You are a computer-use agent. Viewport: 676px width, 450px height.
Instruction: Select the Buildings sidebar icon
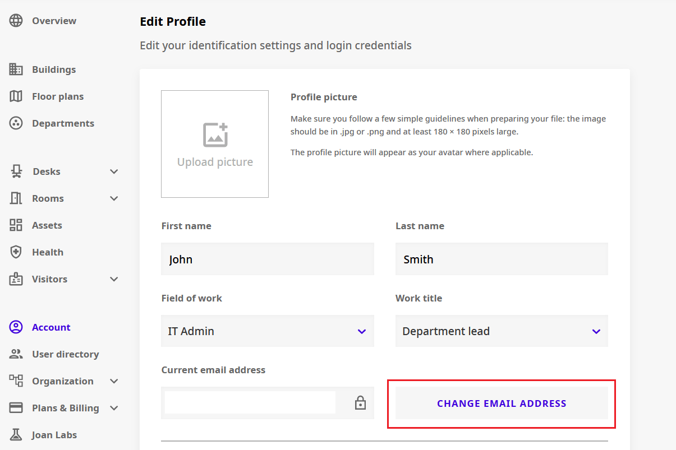[16, 69]
